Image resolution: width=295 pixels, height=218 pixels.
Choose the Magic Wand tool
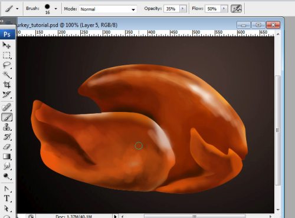click(6, 75)
